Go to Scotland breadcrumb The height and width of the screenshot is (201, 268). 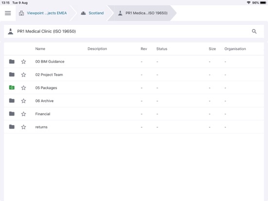pyautogui.click(x=96, y=13)
